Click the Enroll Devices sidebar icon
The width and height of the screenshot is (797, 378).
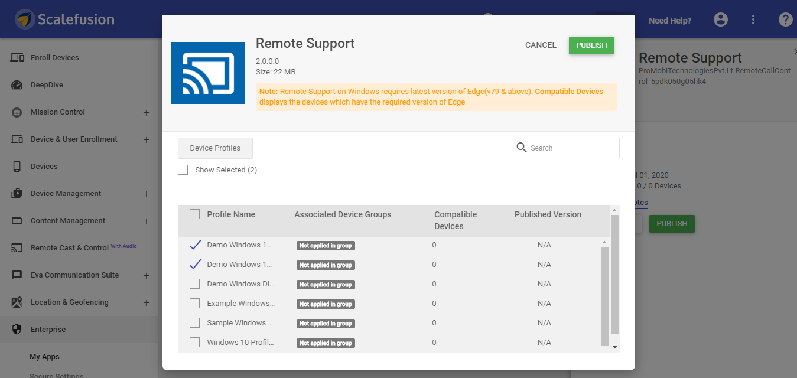(x=17, y=58)
